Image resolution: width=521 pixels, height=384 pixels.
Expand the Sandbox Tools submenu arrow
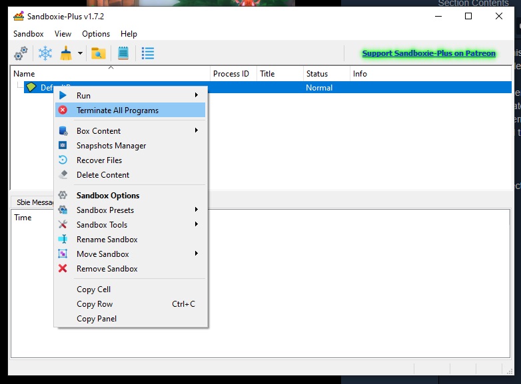(x=197, y=224)
